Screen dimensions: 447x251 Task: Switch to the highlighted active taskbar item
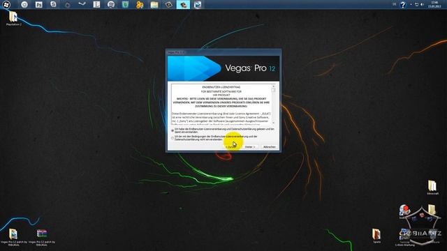coord(183,4)
